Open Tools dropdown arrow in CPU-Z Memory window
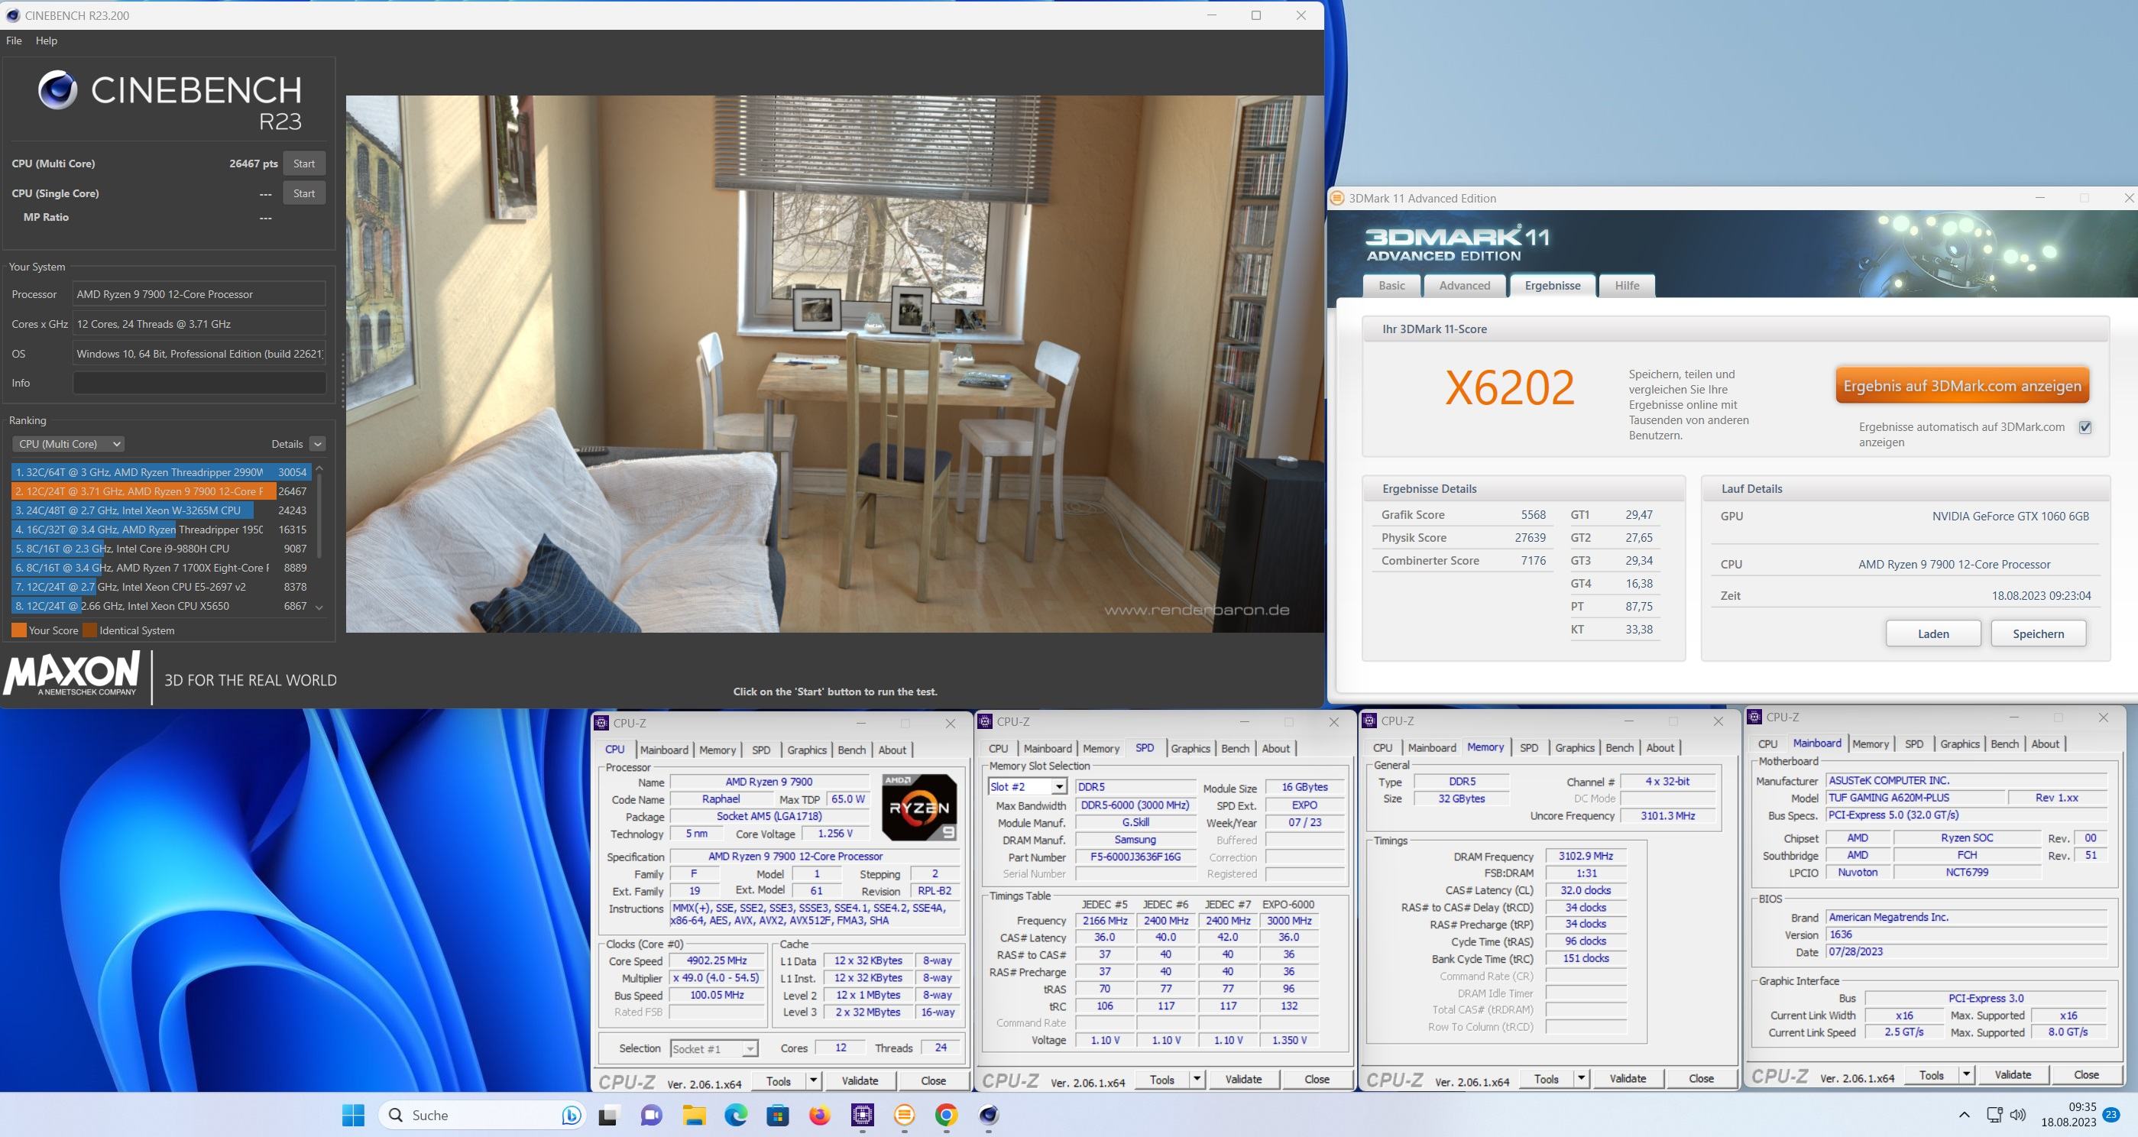Image resolution: width=2138 pixels, height=1137 pixels. pyautogui.click(x=1581, y=1078)
